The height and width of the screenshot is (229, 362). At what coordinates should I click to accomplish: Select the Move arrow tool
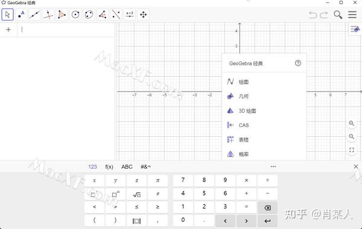(8, 14)
